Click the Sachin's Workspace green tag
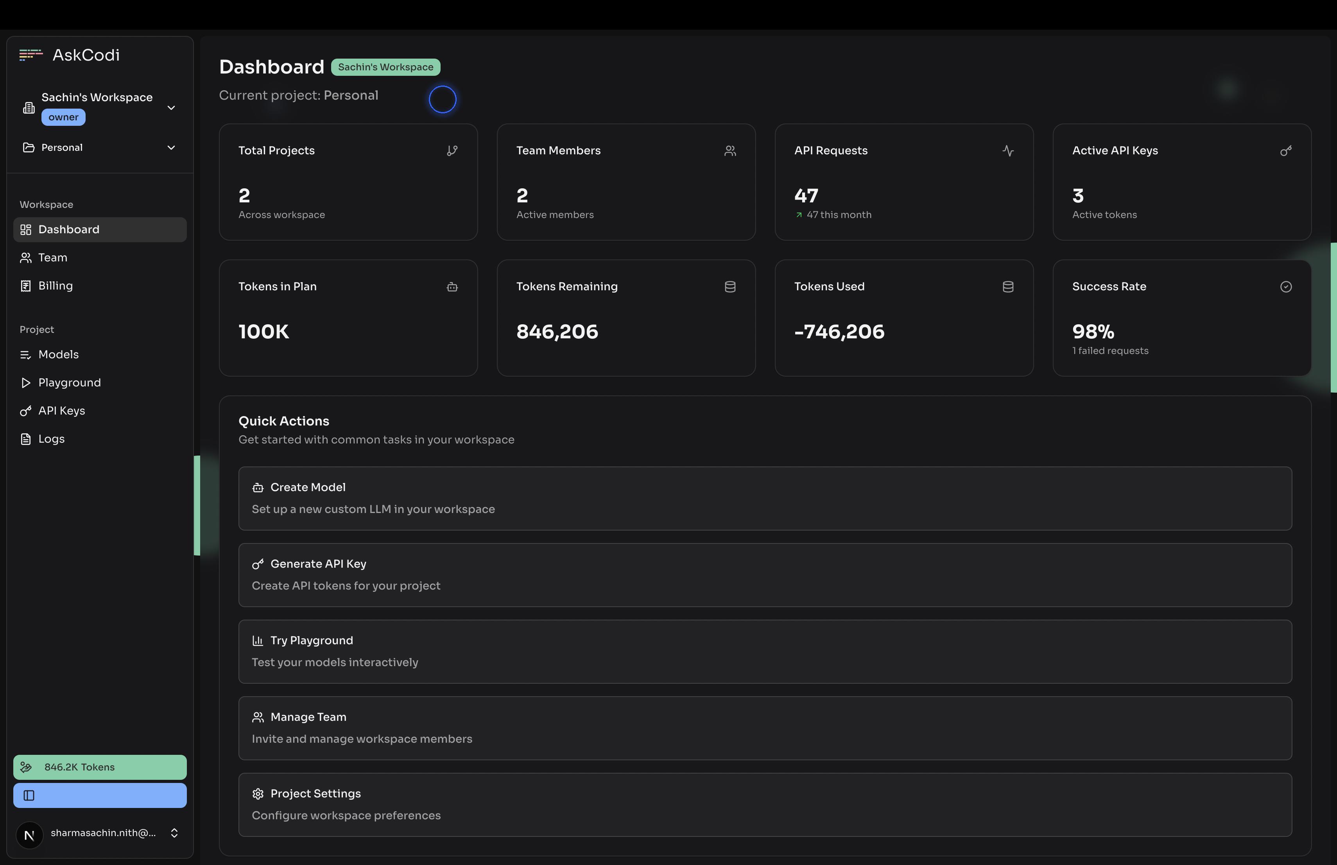Screen dimensions: 1337x865 pyautogui.click(x=385, y=67)
